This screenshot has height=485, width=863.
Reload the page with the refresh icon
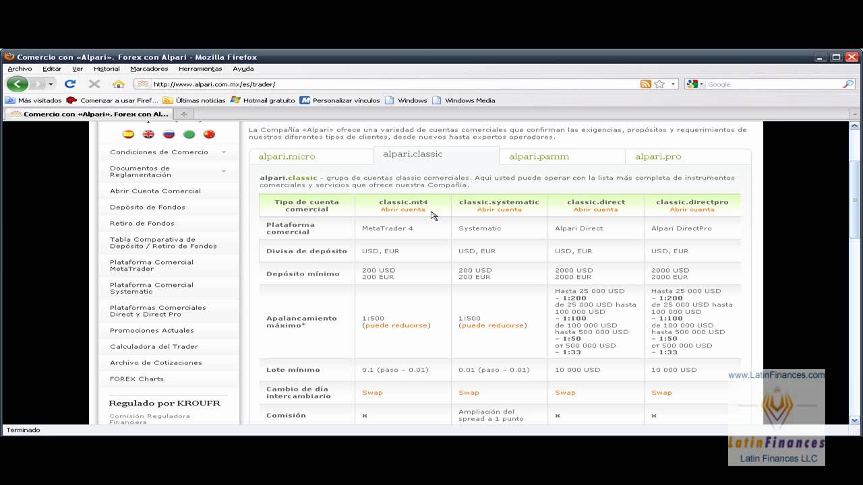(x=70, y=84)
